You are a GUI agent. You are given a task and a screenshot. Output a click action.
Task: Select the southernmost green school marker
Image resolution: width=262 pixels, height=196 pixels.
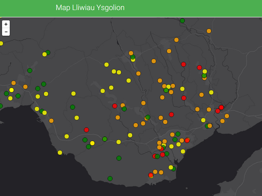click(x=110, y=179)
